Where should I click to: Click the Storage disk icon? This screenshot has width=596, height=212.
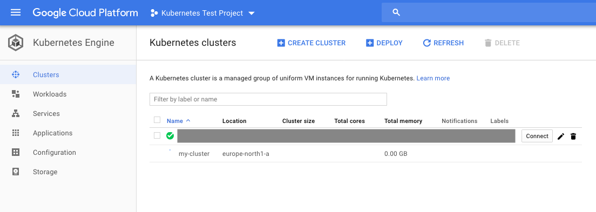(16, 172)
